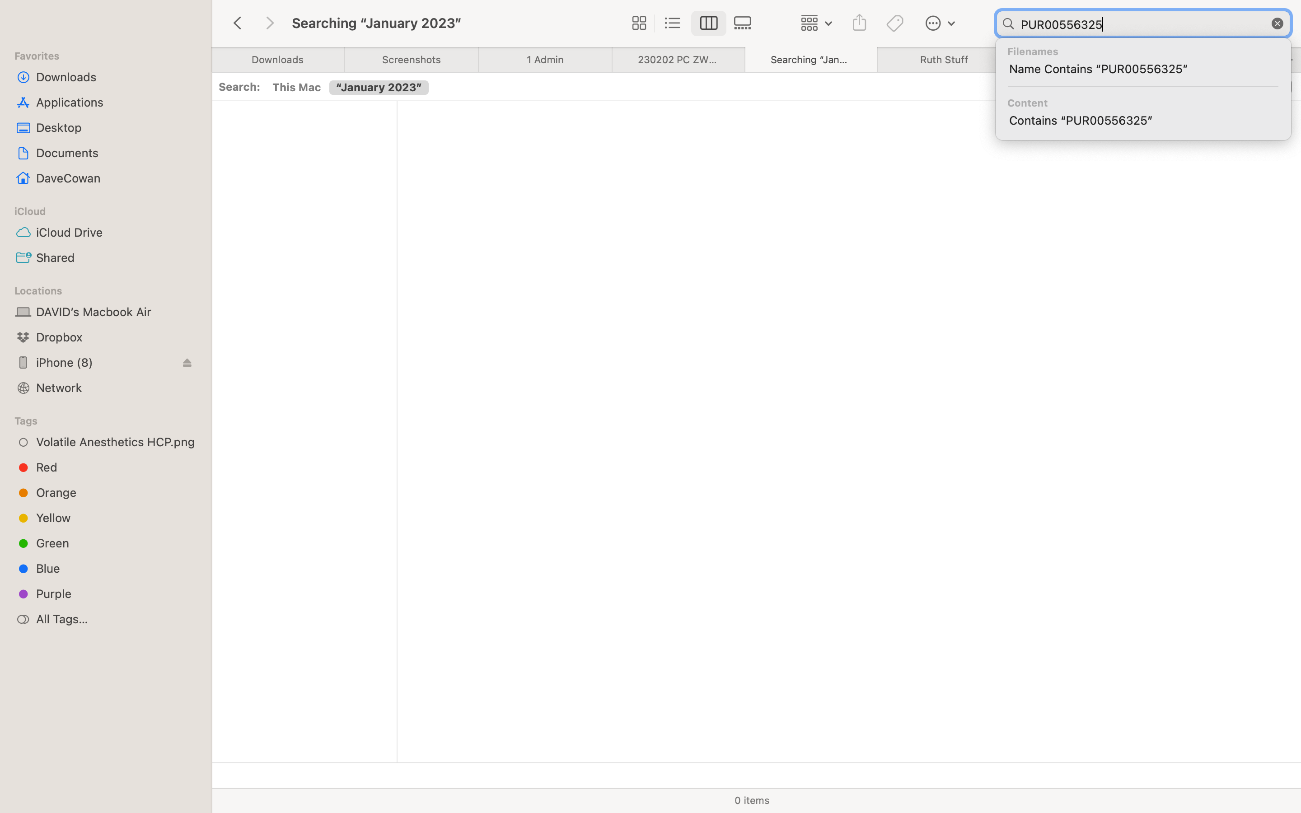Expand the Content search suggestion
Image resolution: width=1301 pixels, height=813 pixels.
(x=1080, y=120)
